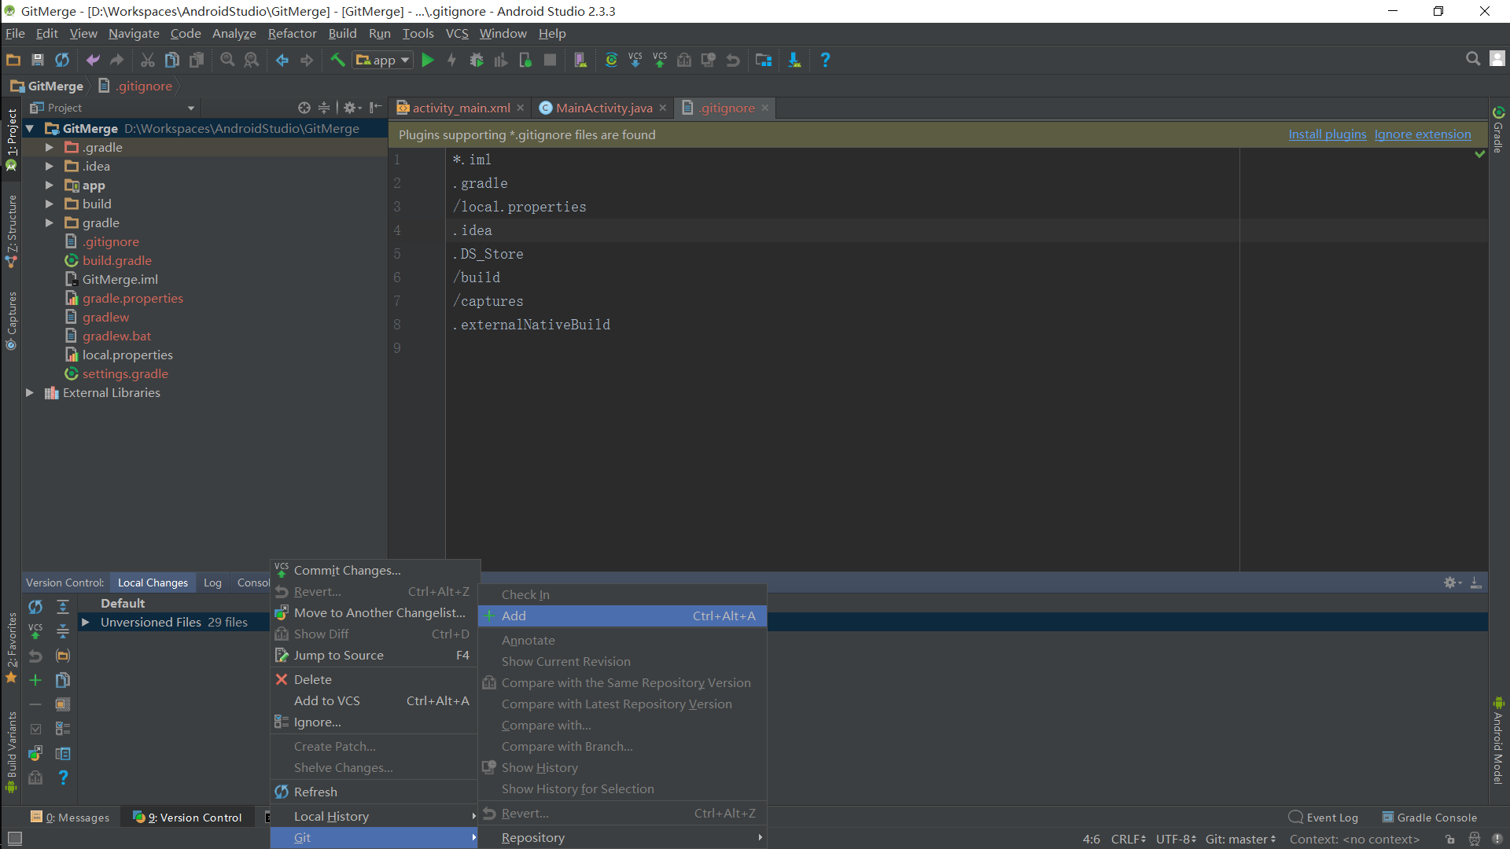Click the Group by Directory folder icon
The height and width of the screenshot is (849, 1510).
click(63, 656)
